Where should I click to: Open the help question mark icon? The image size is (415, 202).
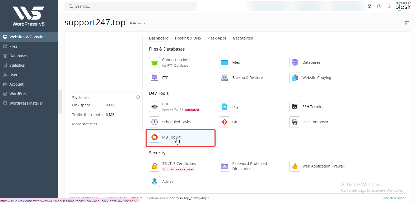(x=379, y=6)
